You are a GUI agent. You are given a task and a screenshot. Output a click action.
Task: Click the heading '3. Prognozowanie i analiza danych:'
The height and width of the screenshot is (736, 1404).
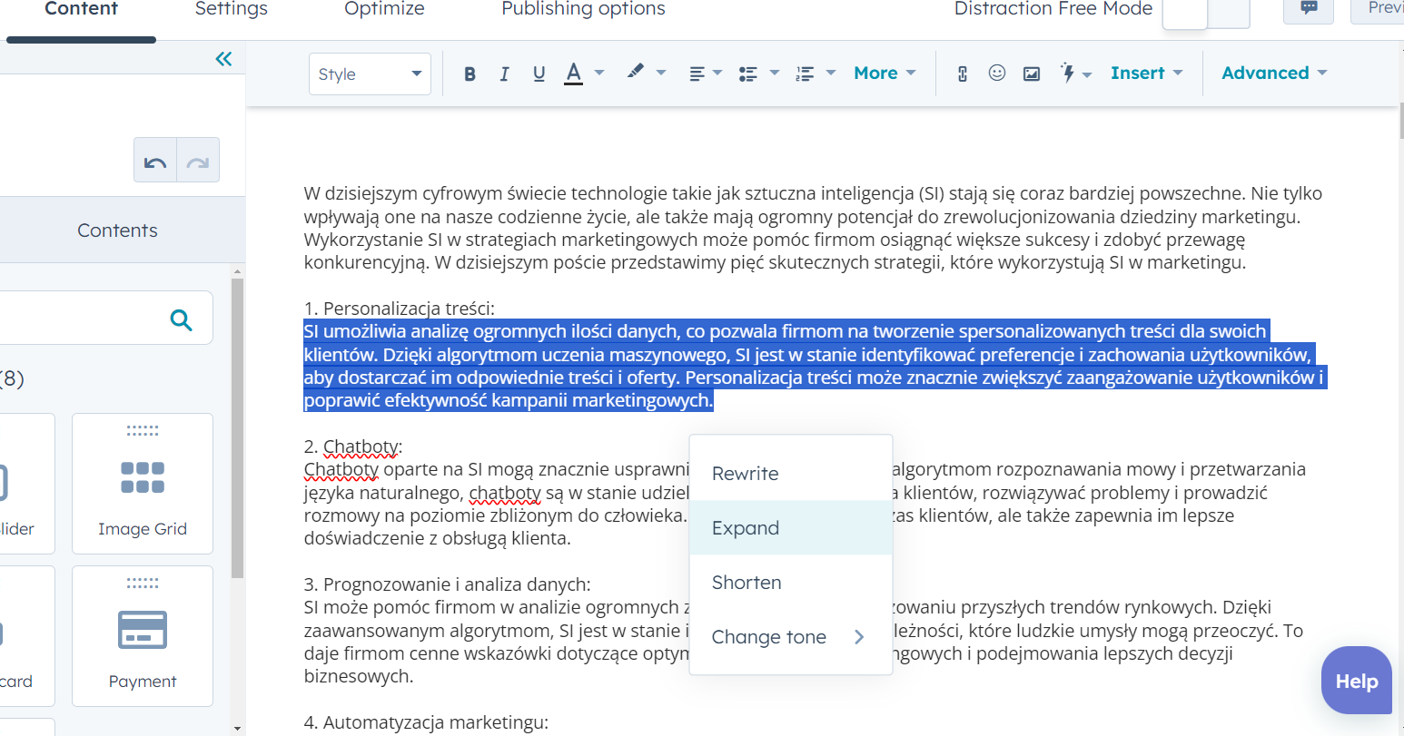(448, 584)
